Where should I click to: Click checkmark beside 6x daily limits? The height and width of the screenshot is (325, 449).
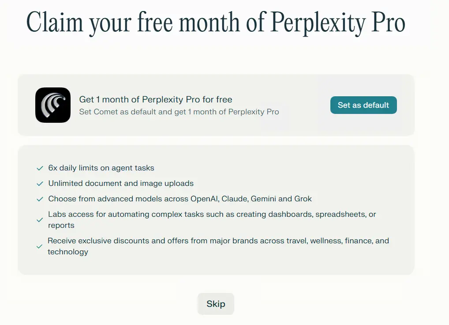[x=40, y=168]
